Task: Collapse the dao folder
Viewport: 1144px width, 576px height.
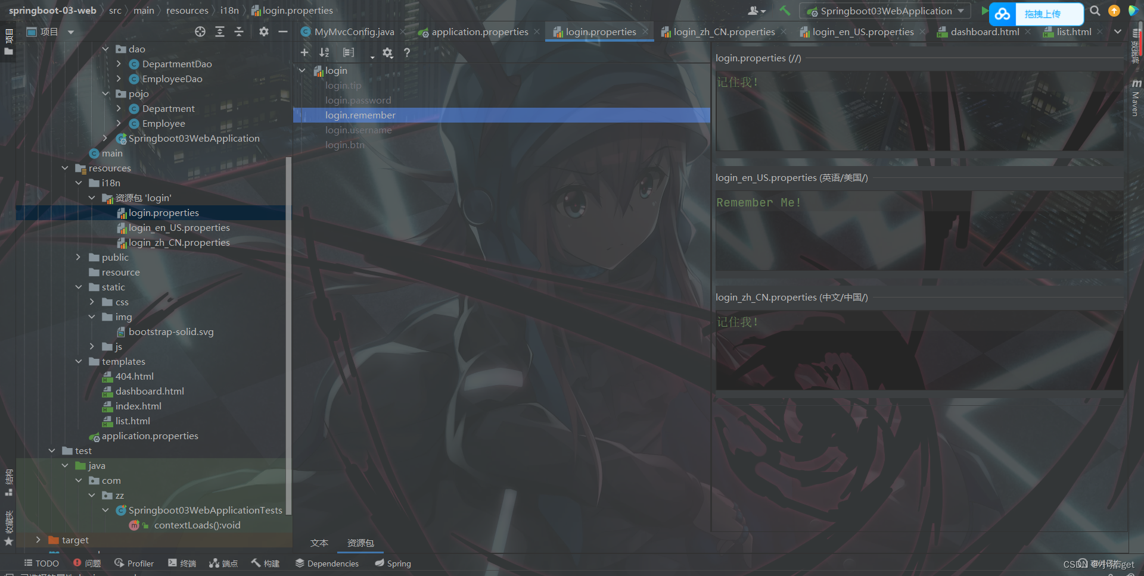Action: point(105,49)
